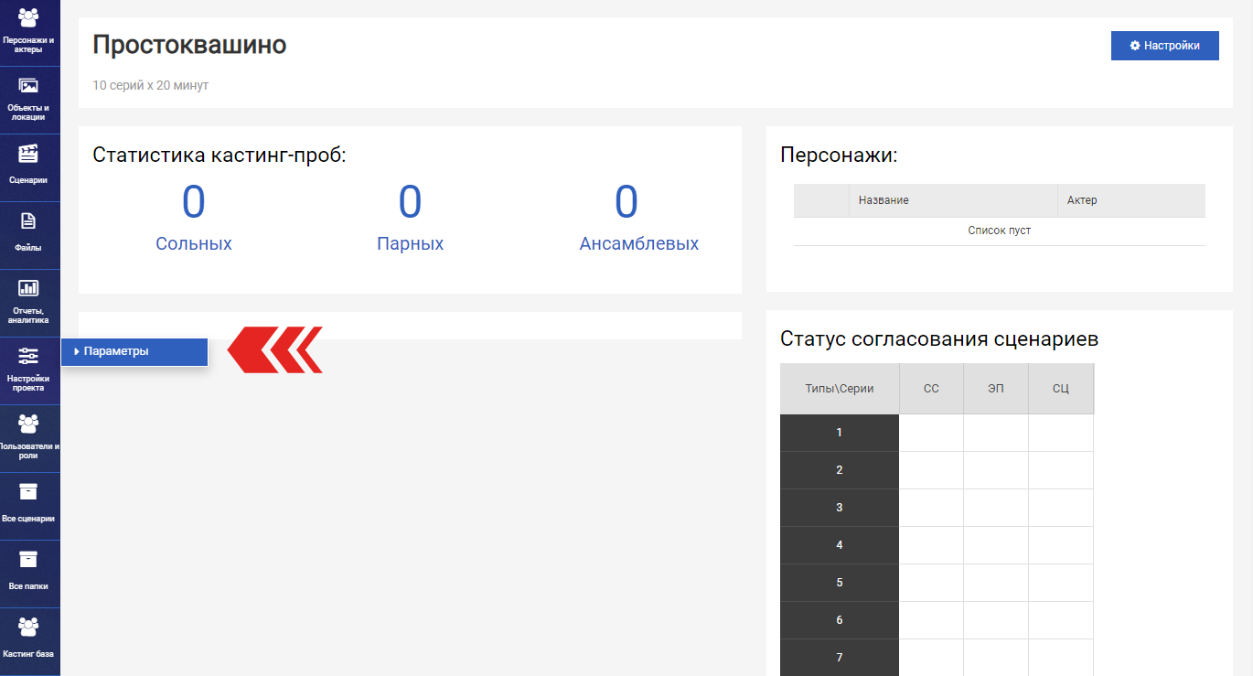Click СЦ cell for series 5
Image resolution: width=1253 pixels, height=676 pixels.
[x=1061, y=583]
